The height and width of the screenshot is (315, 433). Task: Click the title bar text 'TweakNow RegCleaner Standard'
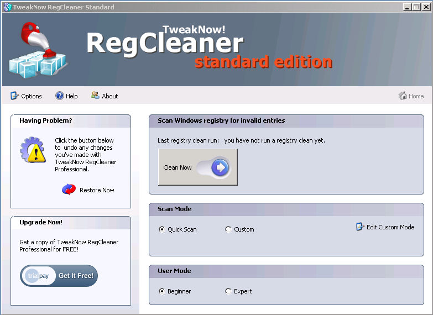tap(64, 7)
